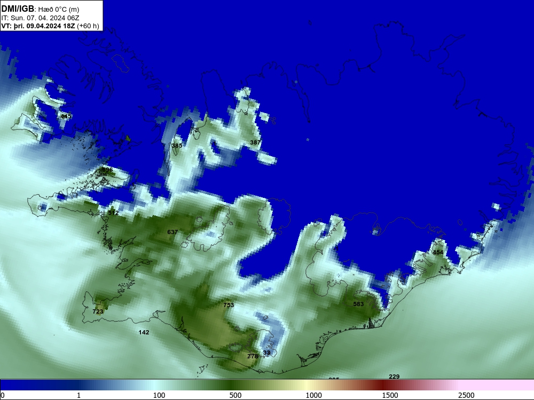Click the map value 753

coord(229,305)
